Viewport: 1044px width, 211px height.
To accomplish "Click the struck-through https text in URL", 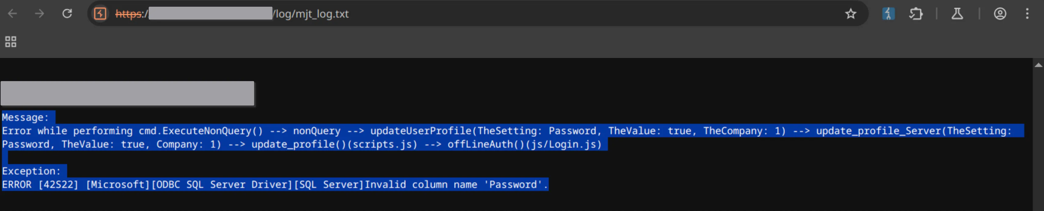I will (129, 14).
